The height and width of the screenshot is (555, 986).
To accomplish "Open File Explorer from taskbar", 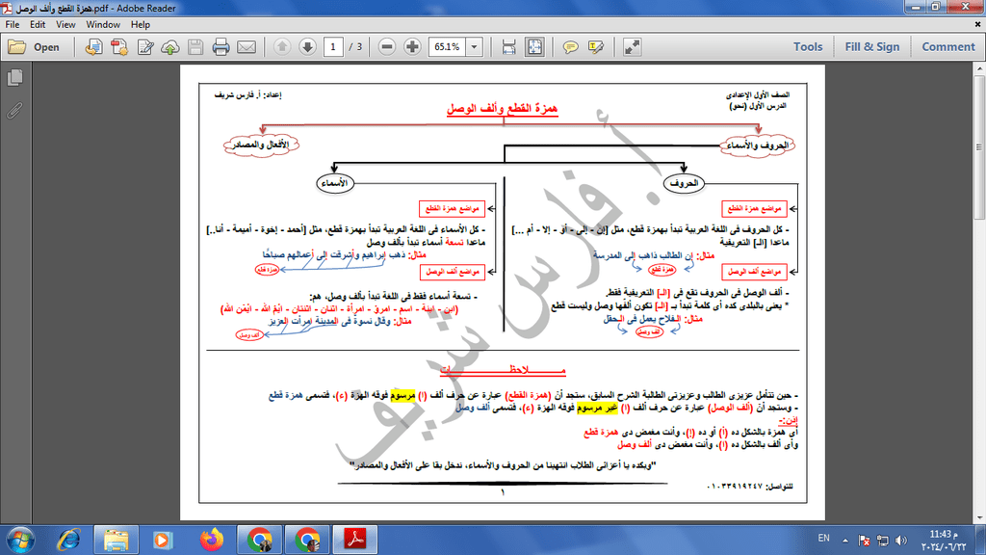I will (117, 540).
